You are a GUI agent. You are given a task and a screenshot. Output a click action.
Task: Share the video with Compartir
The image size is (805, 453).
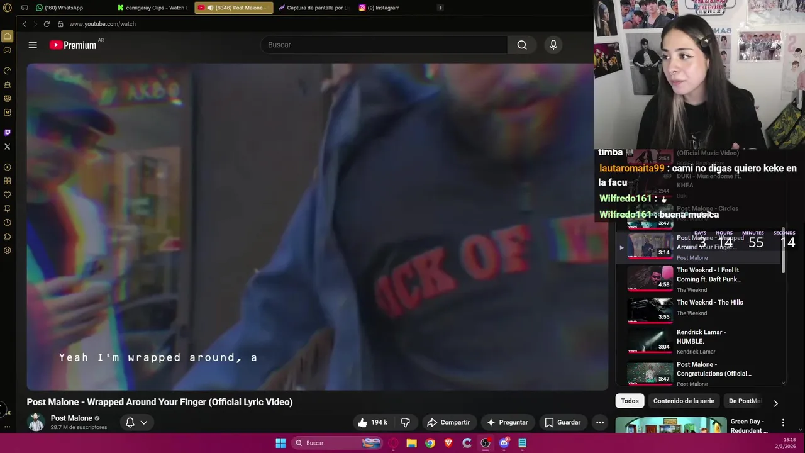(448, 422)
